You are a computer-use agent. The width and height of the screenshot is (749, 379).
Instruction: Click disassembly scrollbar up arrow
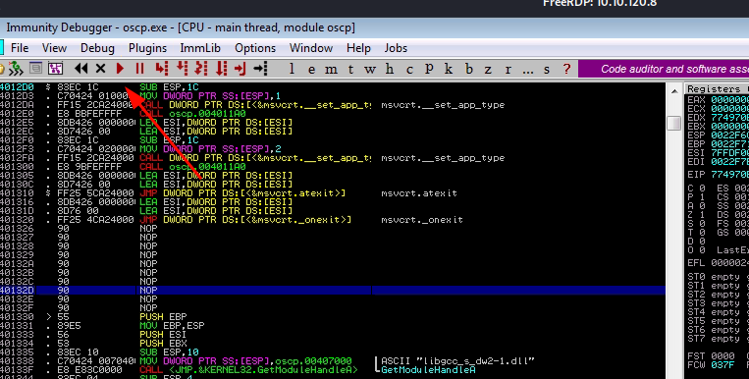[674, 90]
